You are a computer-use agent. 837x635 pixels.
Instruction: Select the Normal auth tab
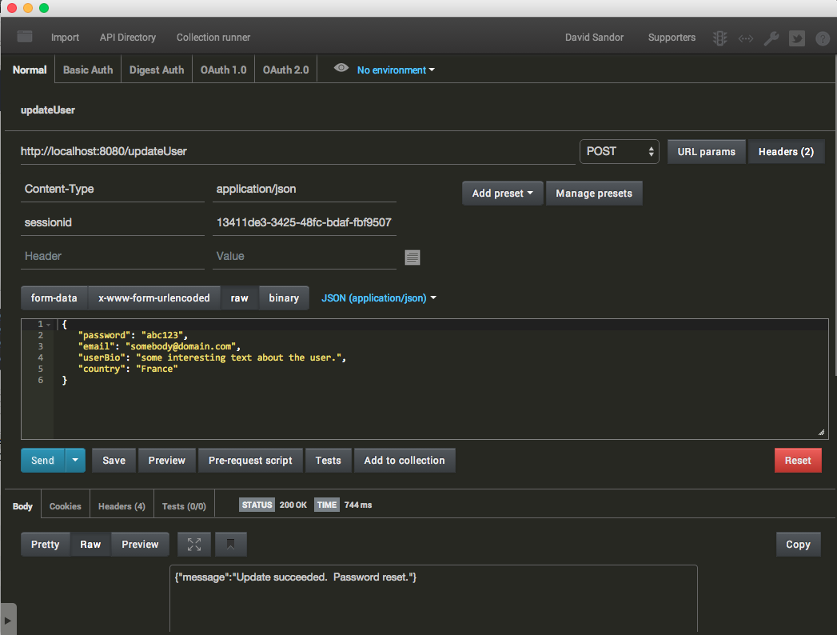(30, 70)
